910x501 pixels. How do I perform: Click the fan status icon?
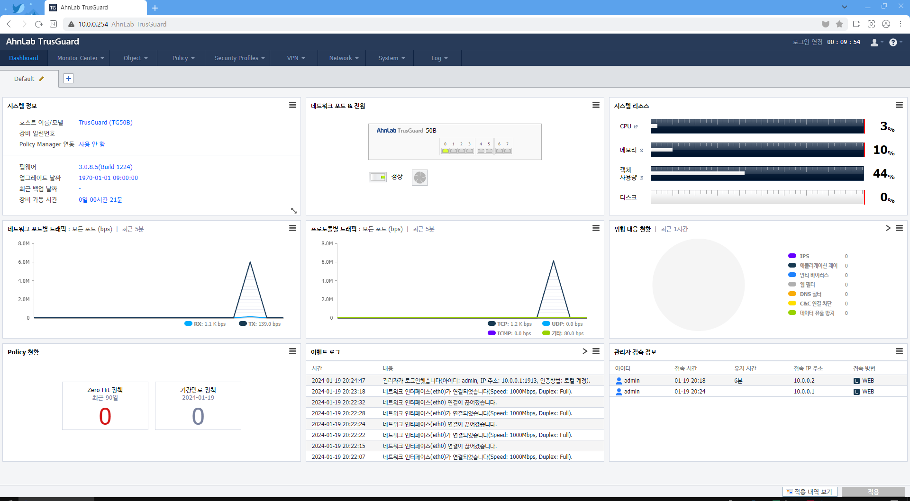420,178
